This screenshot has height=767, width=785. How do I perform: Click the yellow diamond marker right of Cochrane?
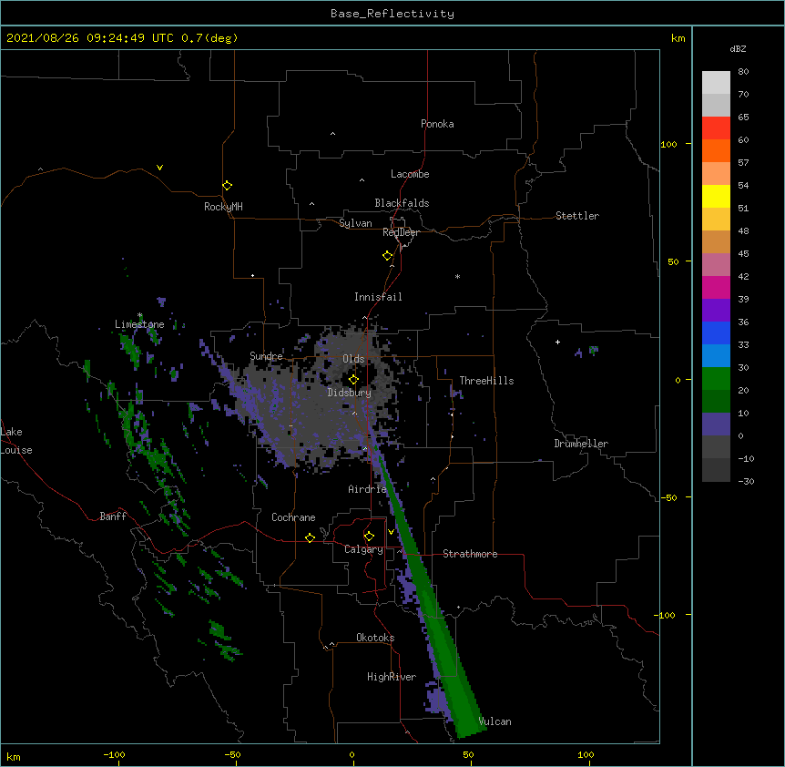point(310,537)
